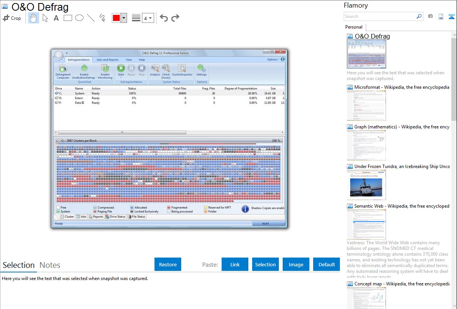Screen dimensions: 457x309
Task: Open the Options dropdown in O&O Defrag
Action: click(273, 59)
